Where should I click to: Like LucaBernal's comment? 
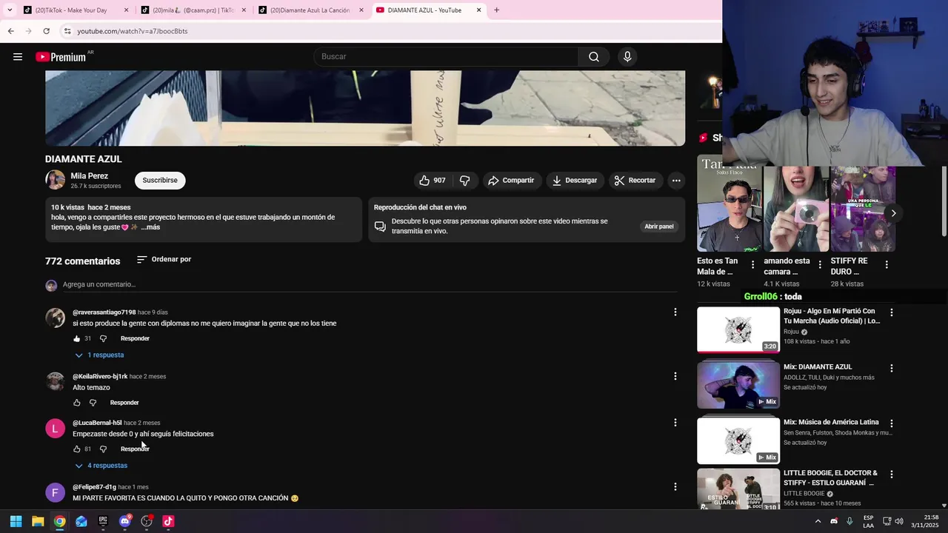pyautogui.click(x=76, y=449)
